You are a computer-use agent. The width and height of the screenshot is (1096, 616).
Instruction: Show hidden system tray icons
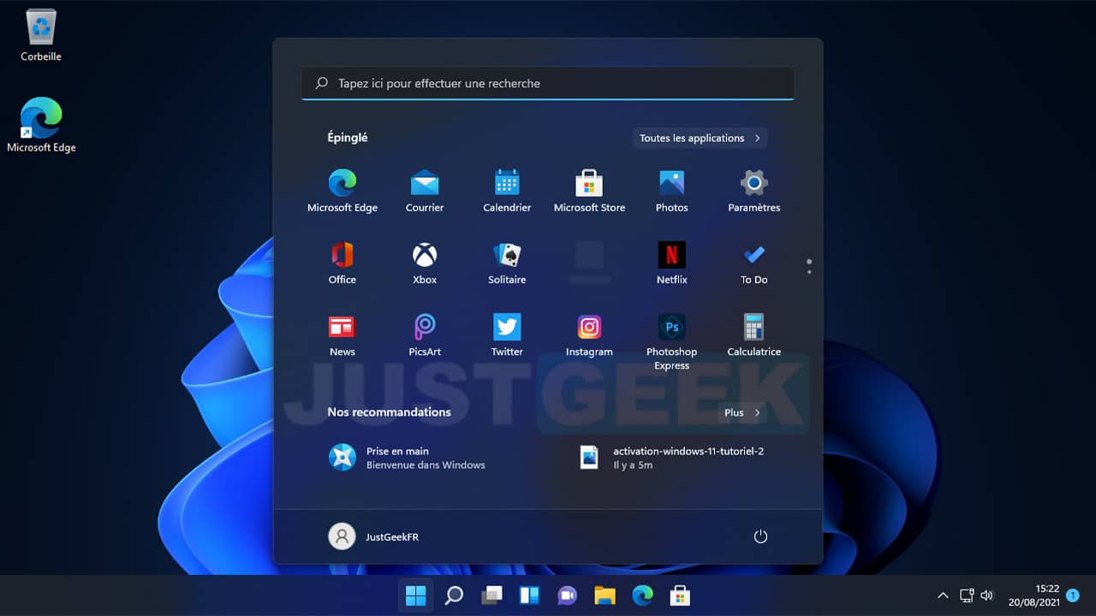coord(943,595)
